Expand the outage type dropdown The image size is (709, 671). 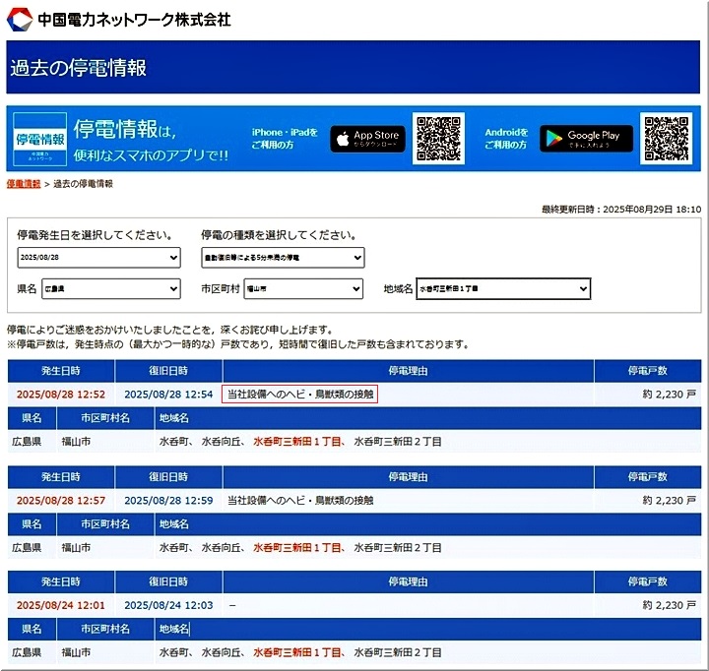coord(283,258)
